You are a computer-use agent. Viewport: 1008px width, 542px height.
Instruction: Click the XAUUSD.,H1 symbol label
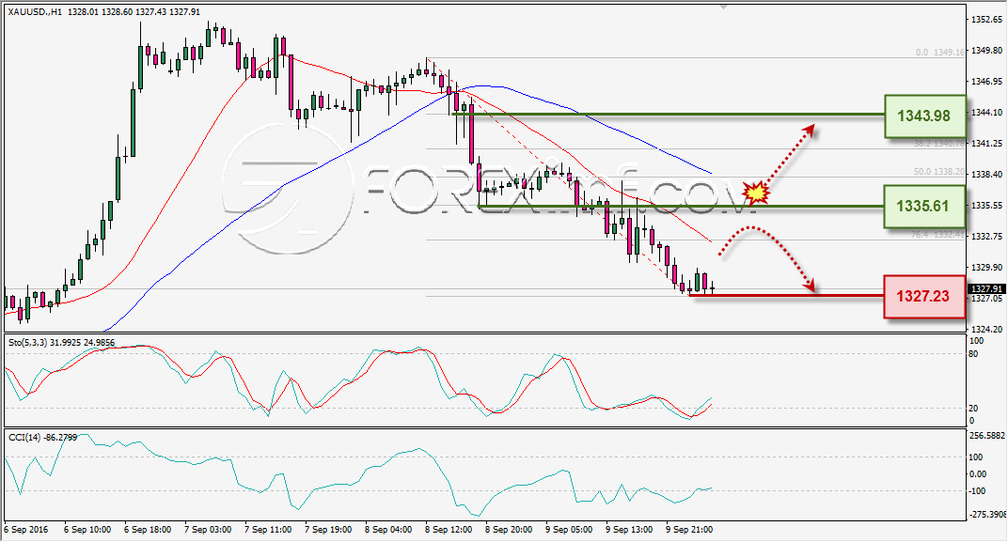coord(36,12)
